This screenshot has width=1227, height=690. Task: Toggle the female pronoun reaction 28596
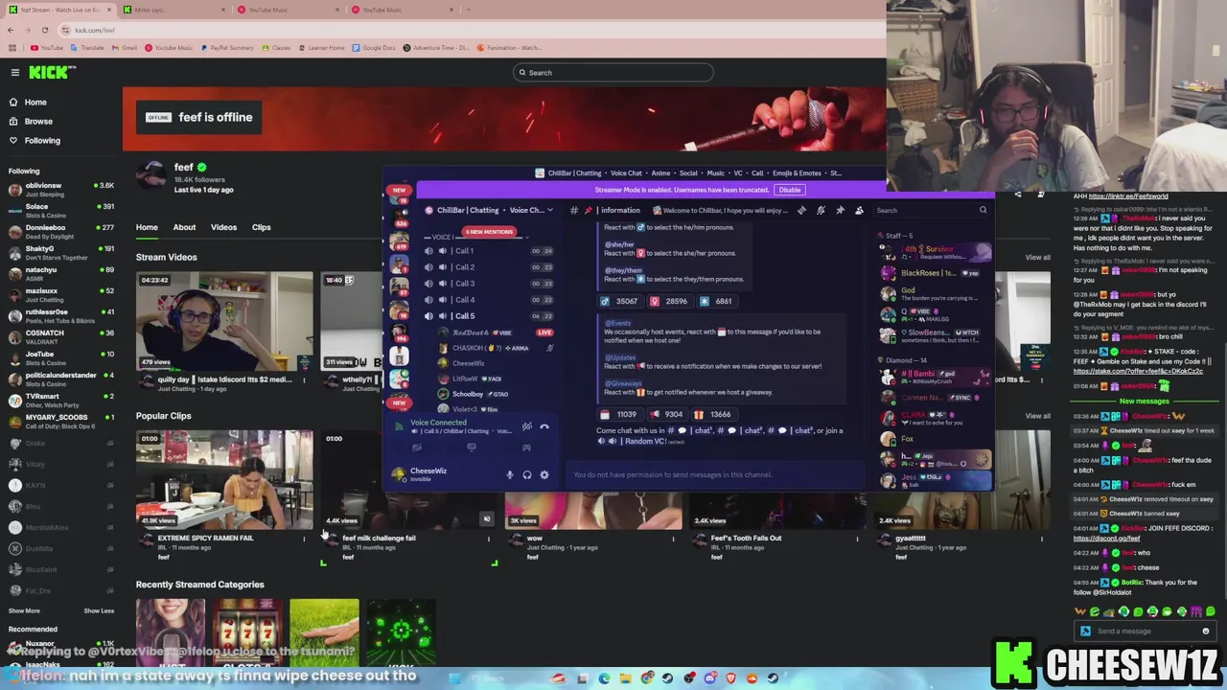coord(669,301)
